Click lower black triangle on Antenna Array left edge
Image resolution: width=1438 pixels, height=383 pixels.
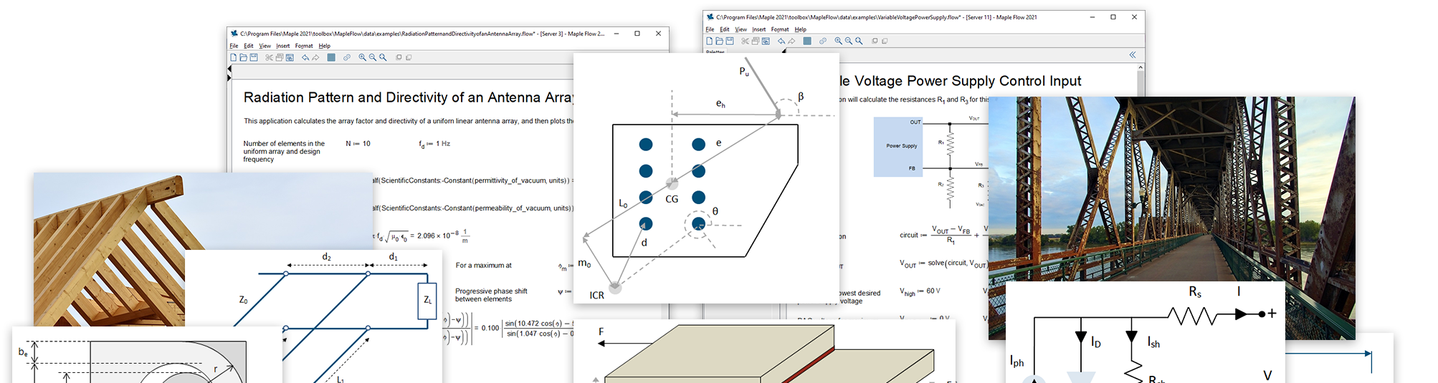pyautogui.click(x=229, y=78)
